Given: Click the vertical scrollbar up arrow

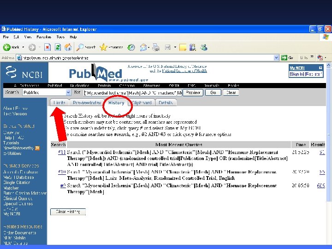Looking at the screenshot, I should (329, 65).
